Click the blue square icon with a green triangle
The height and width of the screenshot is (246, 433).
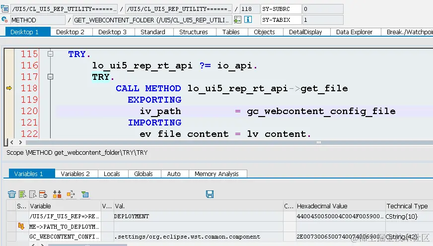(x=85, y=194)
